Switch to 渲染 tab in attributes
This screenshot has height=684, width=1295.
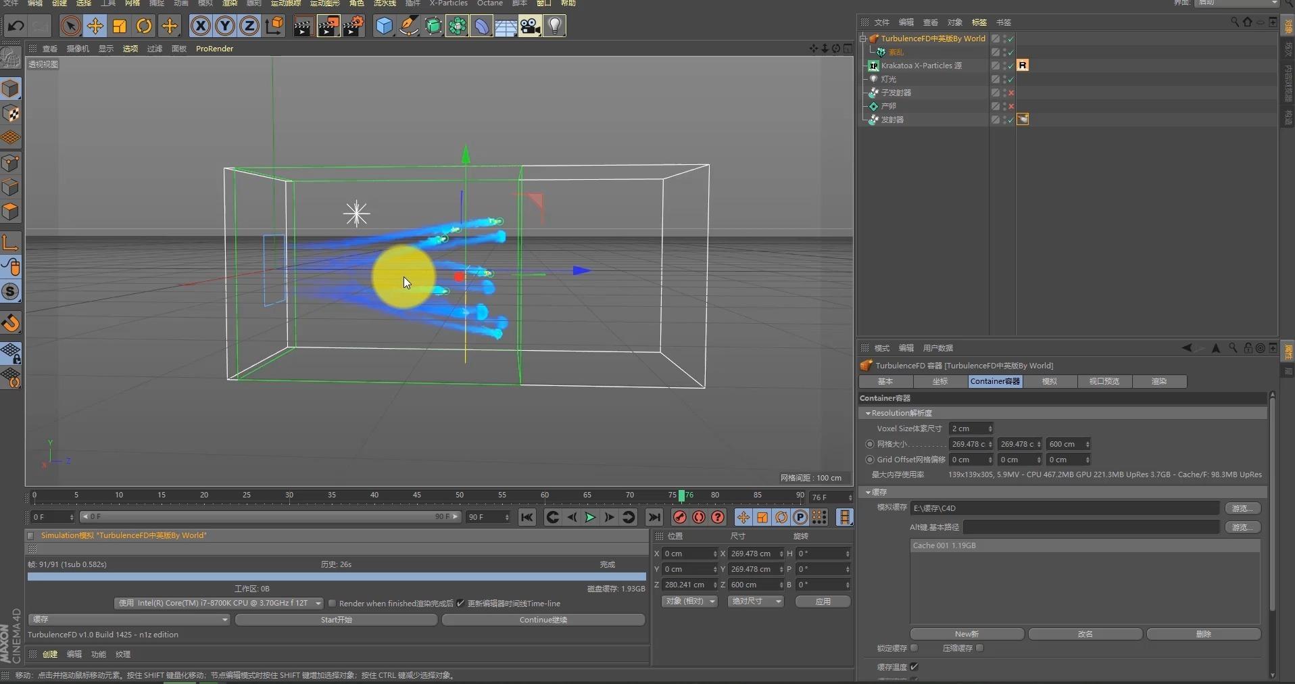click(x=1159, y=381)
